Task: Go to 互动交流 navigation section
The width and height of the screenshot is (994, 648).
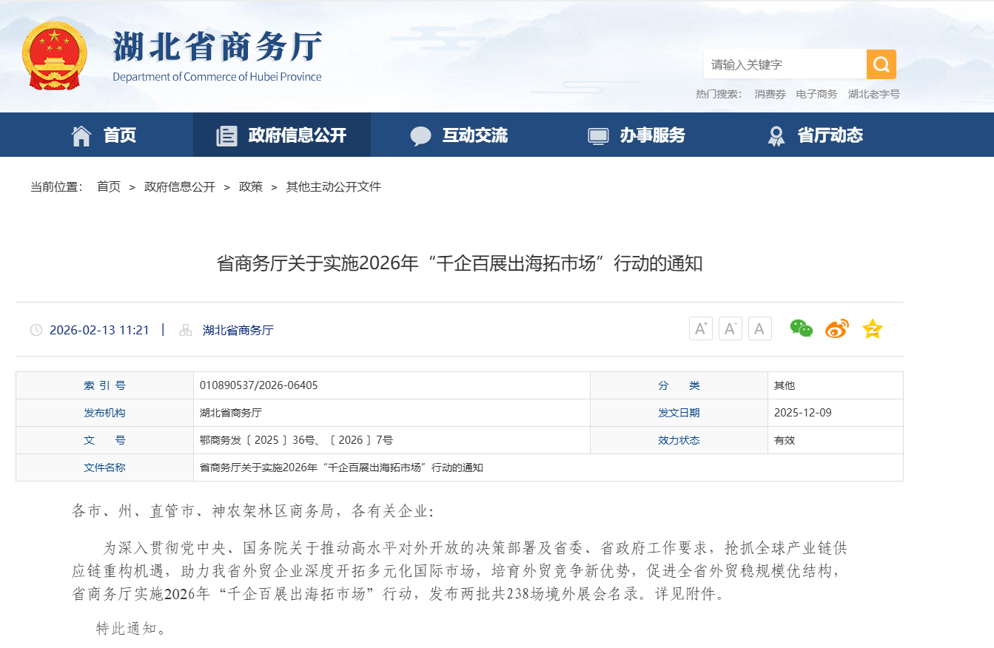Action: point(459,135)
